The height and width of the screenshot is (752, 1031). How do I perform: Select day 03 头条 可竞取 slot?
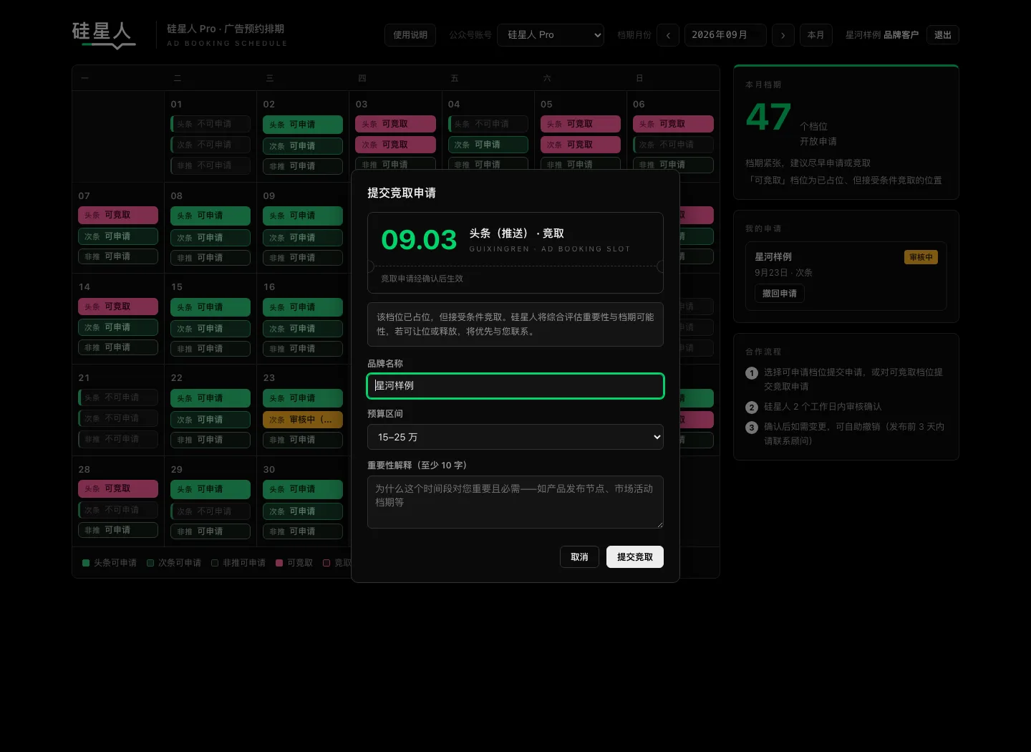click(395, 124)
